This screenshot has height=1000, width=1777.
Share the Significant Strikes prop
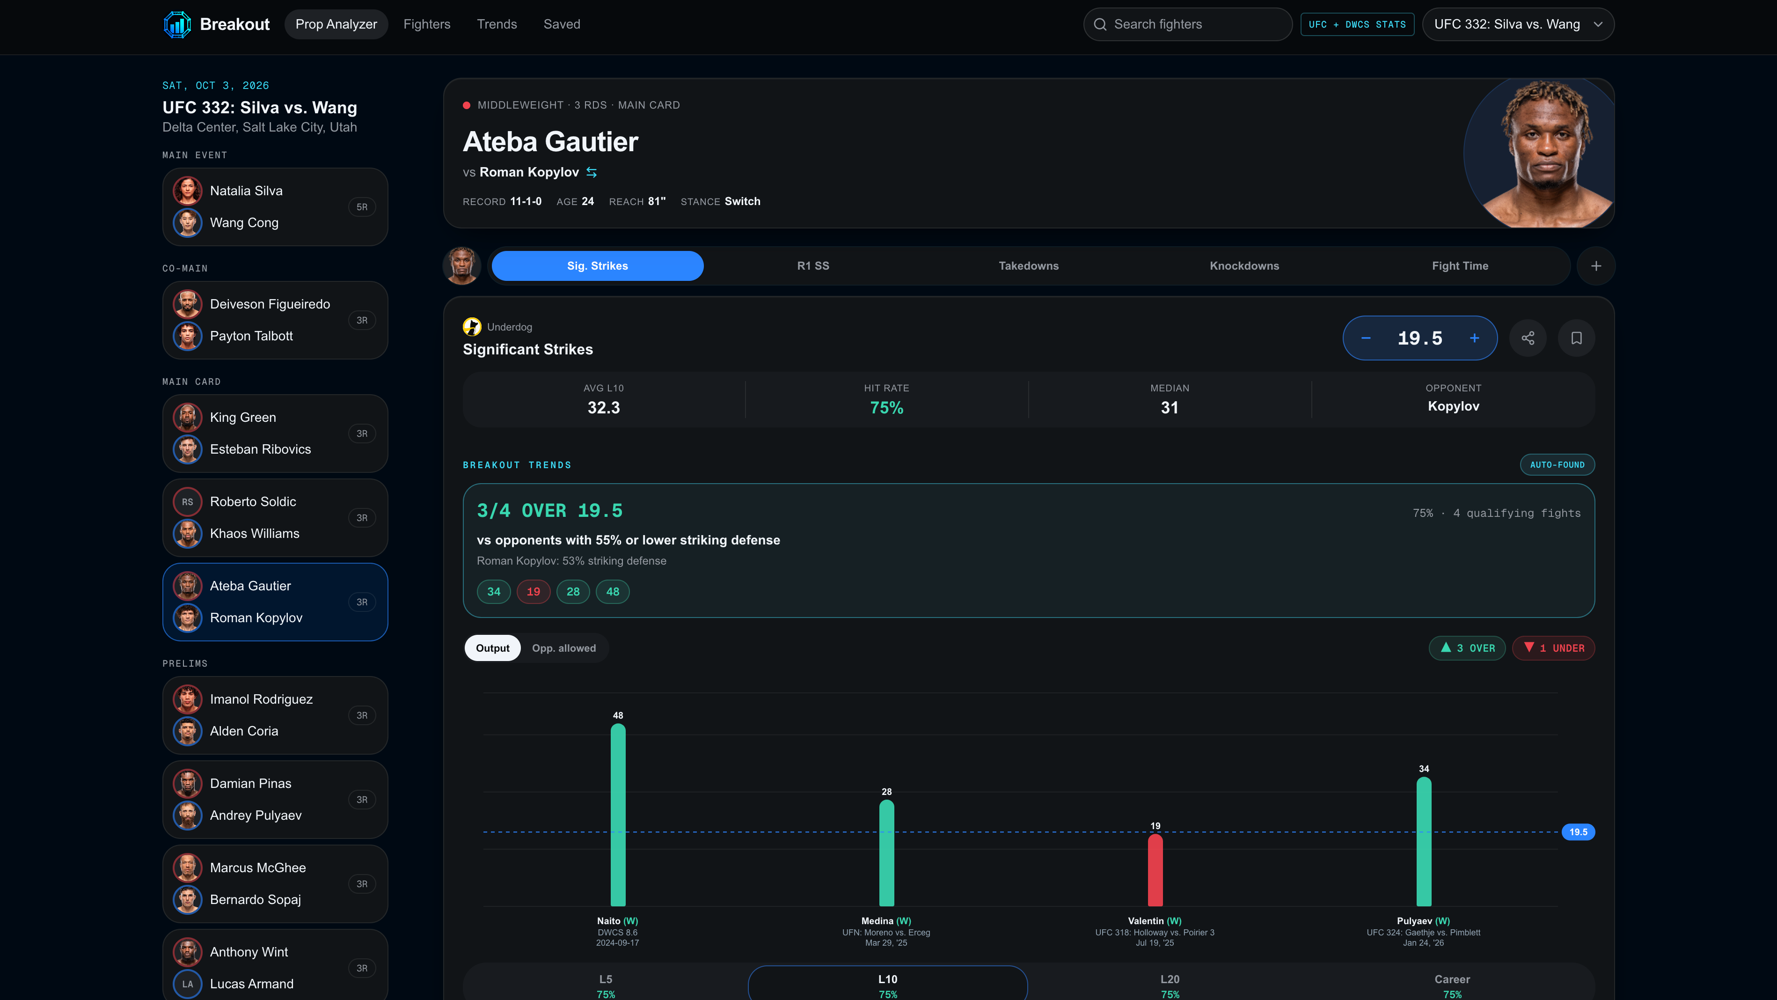tap(1528, 338)
